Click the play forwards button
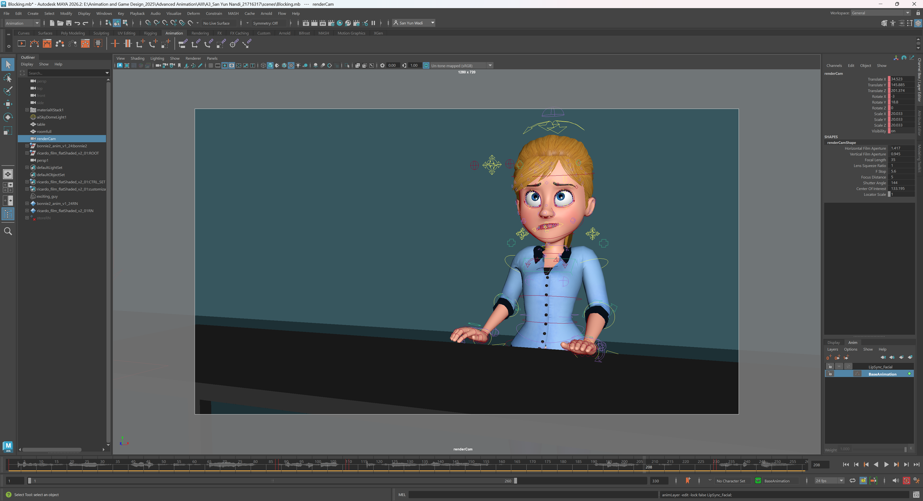 point(886,465)
